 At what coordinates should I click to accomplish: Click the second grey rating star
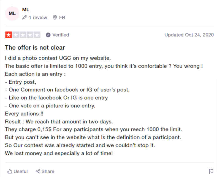[16, 35]
